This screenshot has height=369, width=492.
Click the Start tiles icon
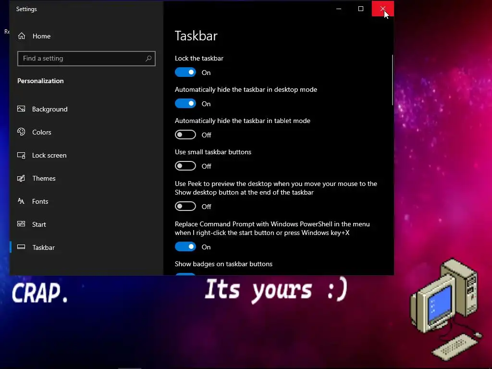tap(21, 224)
